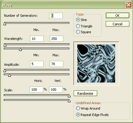The height and width of the screenshot is (123, 133).
Task: Click the wave effect preview image
Action: [96, 64]
